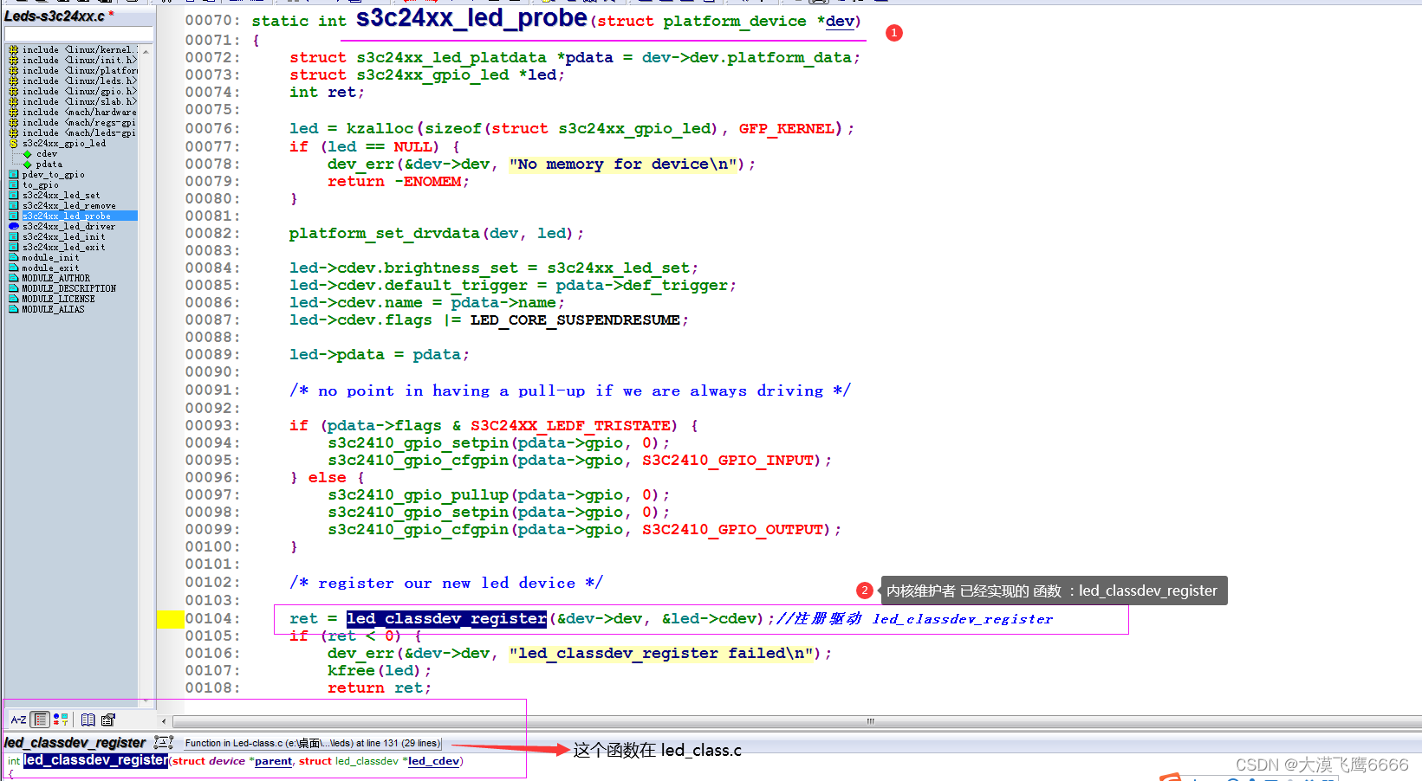Click left arrow of horizontal code scrollbar
The height and width of the screenshot is (781, 1422).
(x=164, y=721)
